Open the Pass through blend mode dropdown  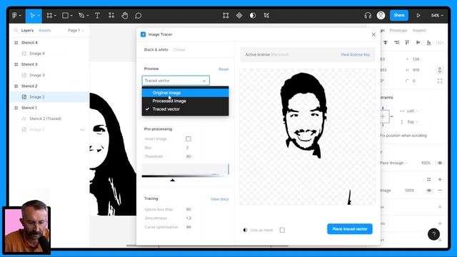[x=394, y=163]
